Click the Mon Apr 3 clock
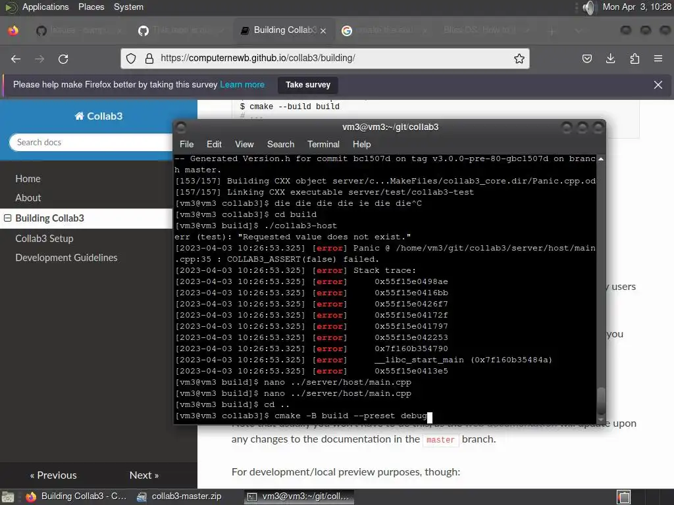Image resolution: width=674 pixels, height=505 pixels. 636,7
